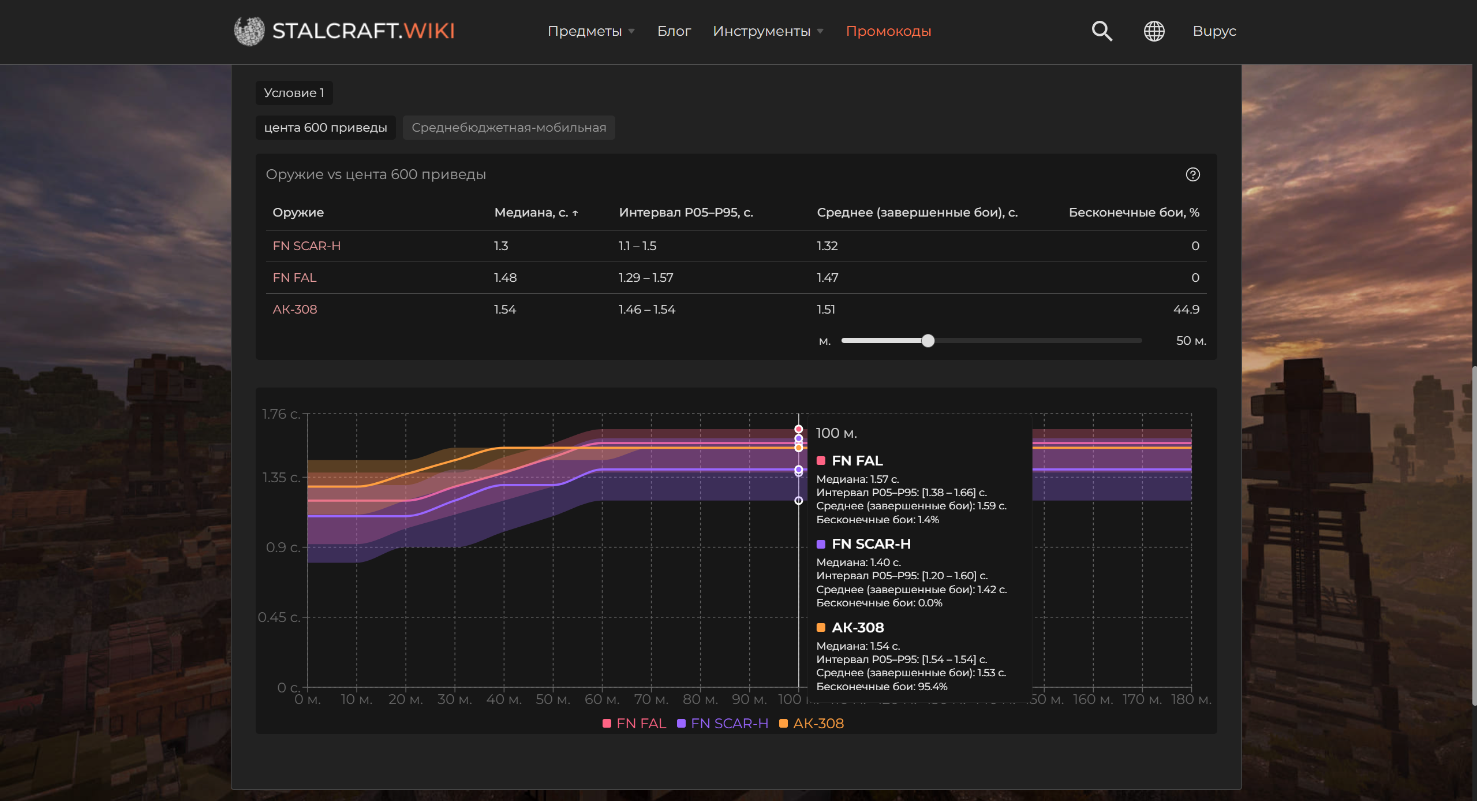Click the 1.76 с. y-axis label
Viewport: 1477px width, 801px height.
(281, 414)
